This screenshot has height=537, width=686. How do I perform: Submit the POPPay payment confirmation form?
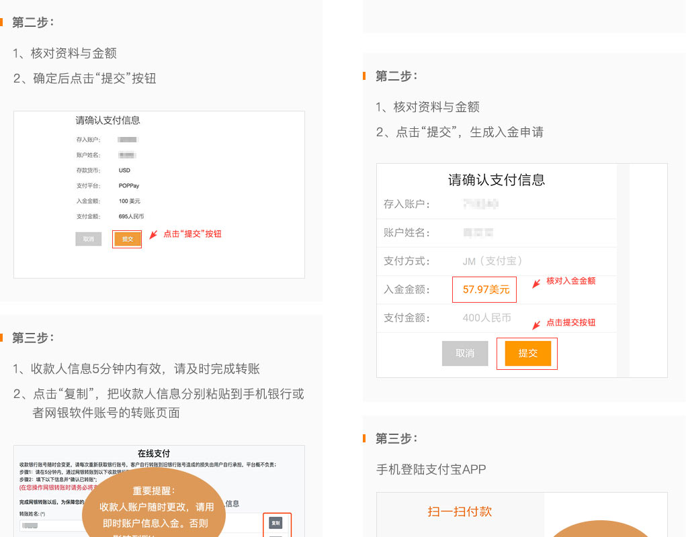(x=127, y=239)
